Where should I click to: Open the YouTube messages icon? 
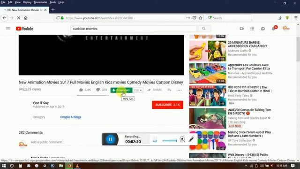[x=263, y=29]
